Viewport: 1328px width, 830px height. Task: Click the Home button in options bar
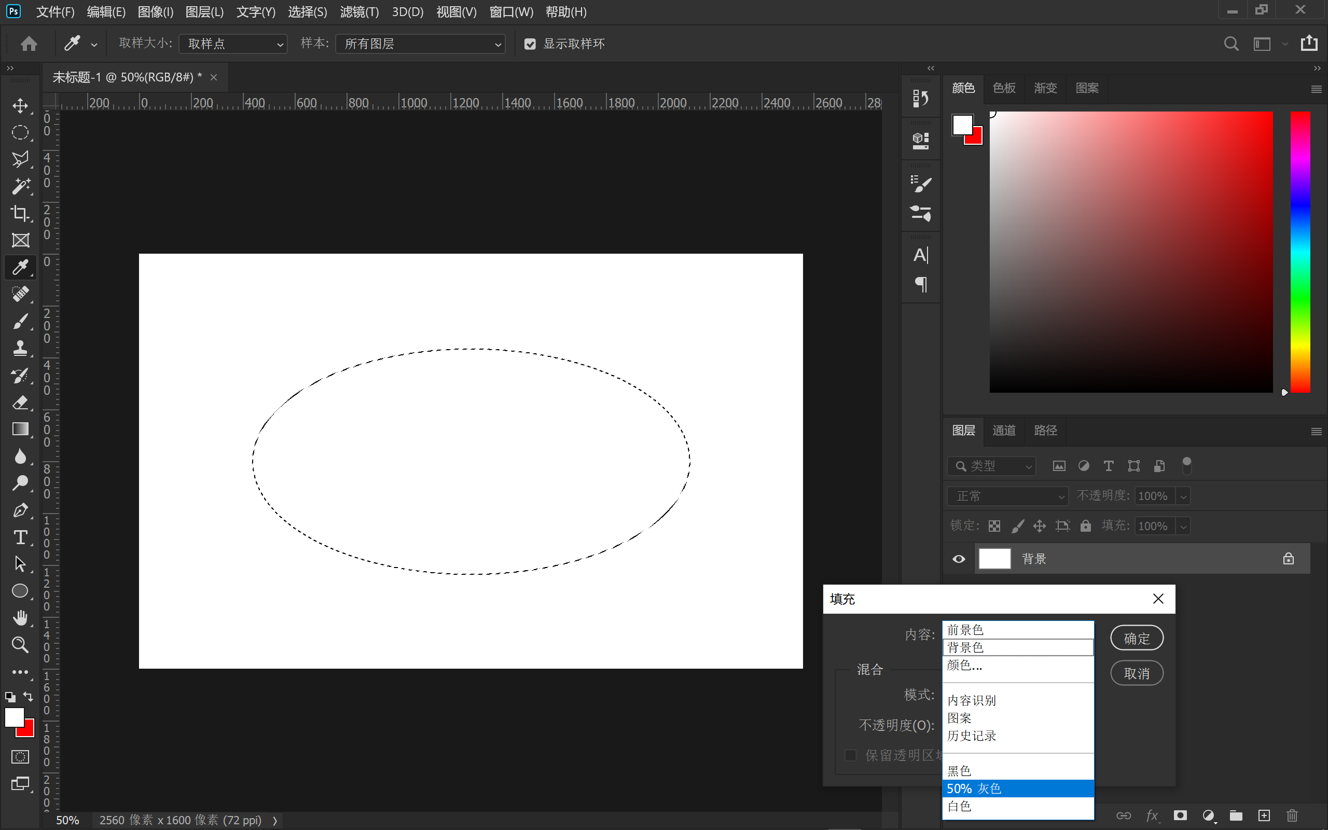point(29,44)
